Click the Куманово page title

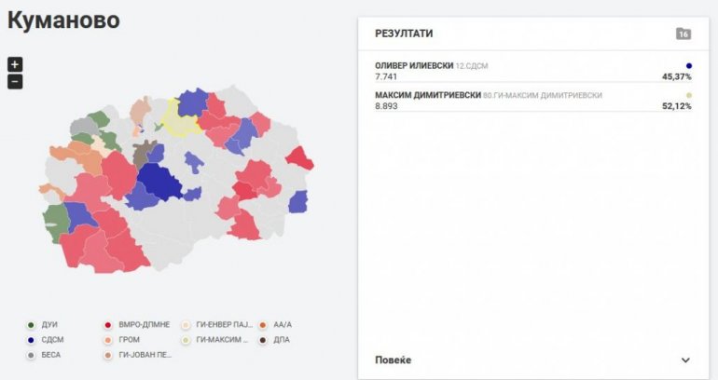point(63,20)
